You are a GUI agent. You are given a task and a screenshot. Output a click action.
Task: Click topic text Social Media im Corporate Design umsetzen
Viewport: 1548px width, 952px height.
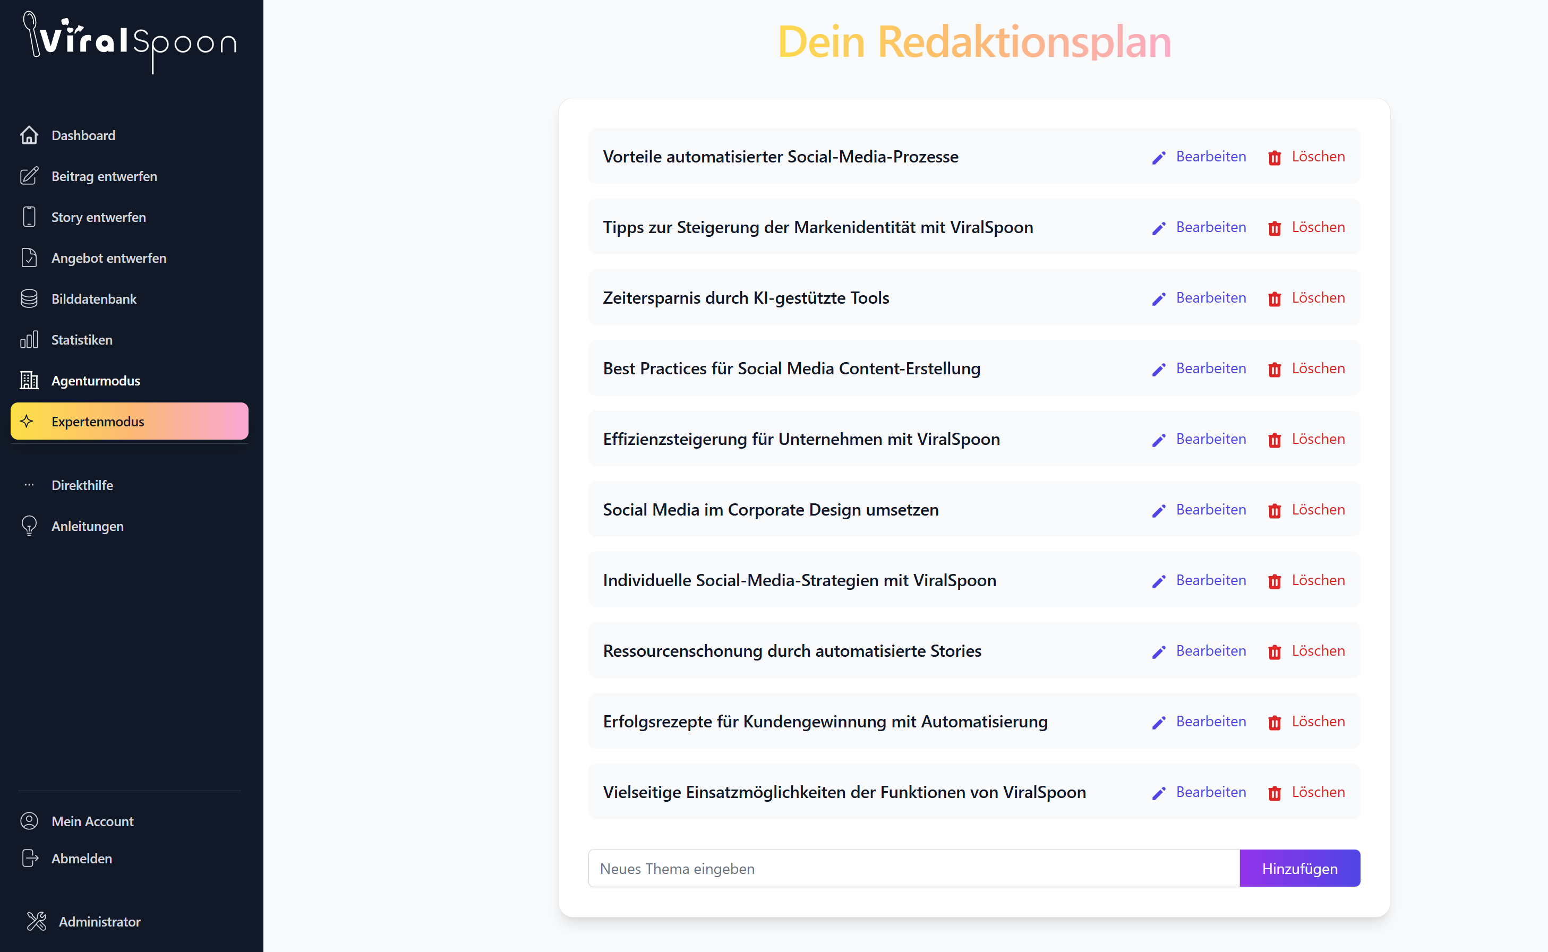pyautogui.click(x=771, y=509)
